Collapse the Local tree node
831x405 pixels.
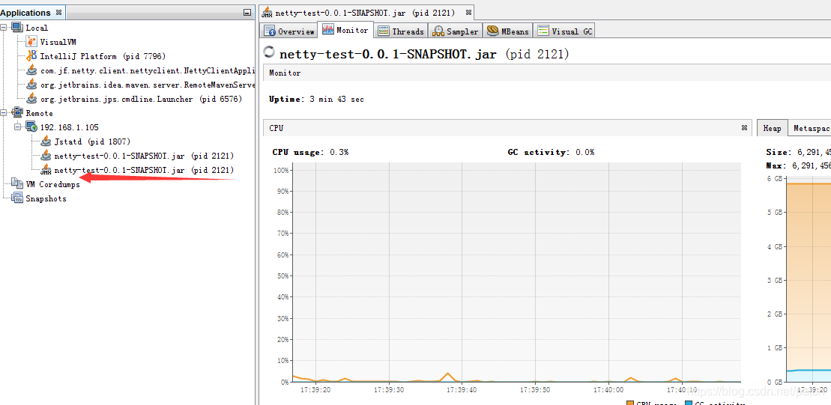pos(4,28)
